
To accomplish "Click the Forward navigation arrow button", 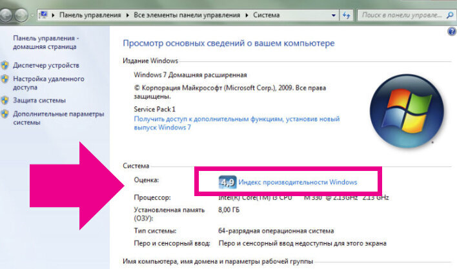I will [21, 15].
